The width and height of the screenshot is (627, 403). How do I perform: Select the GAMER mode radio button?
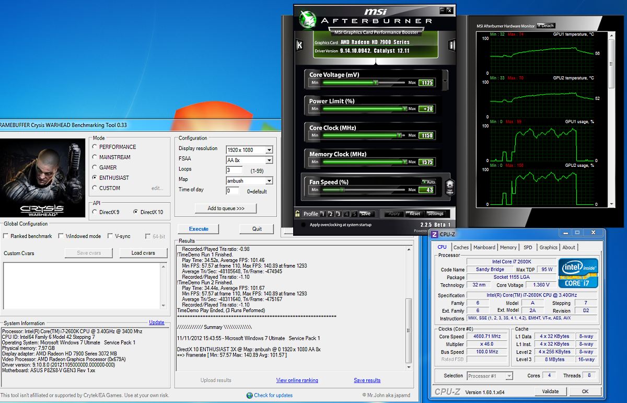[x=95, y=167]
